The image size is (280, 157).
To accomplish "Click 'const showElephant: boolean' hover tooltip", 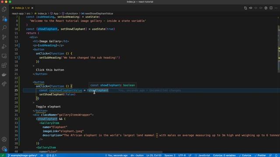I will (112, 85).
